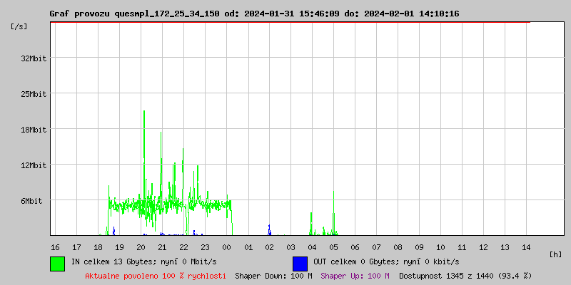The width and height of the screenshot is (571, 285).
Task: Select the 25Mbit y-axis label
Action: coord(34,94)
